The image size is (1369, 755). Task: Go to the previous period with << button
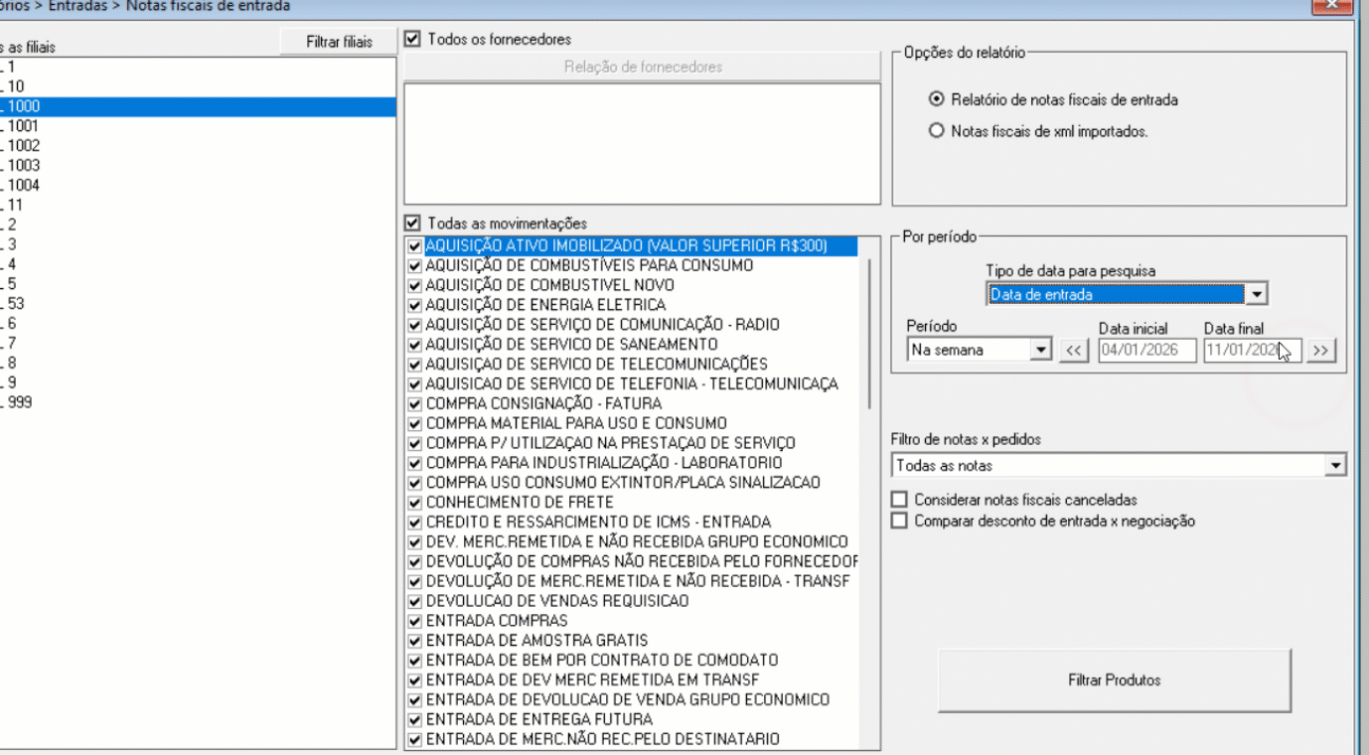pos(1074,350)
